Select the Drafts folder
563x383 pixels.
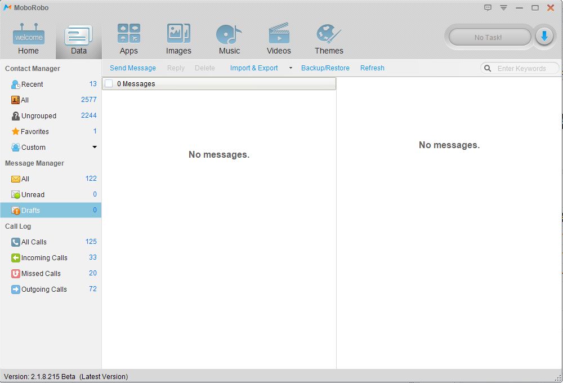[x=51, y=210]
